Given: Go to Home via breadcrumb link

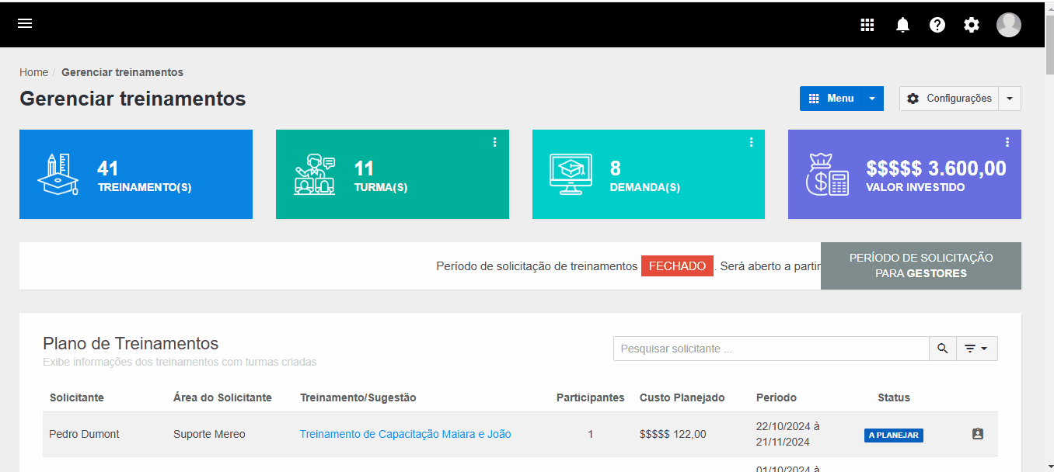Looking at the screenshot, I should click(33, 71).
